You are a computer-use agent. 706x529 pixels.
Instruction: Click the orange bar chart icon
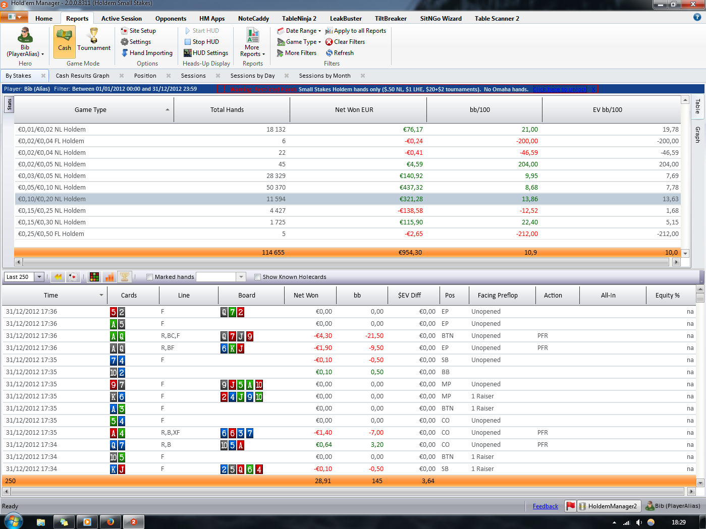[x=109, y=277]
